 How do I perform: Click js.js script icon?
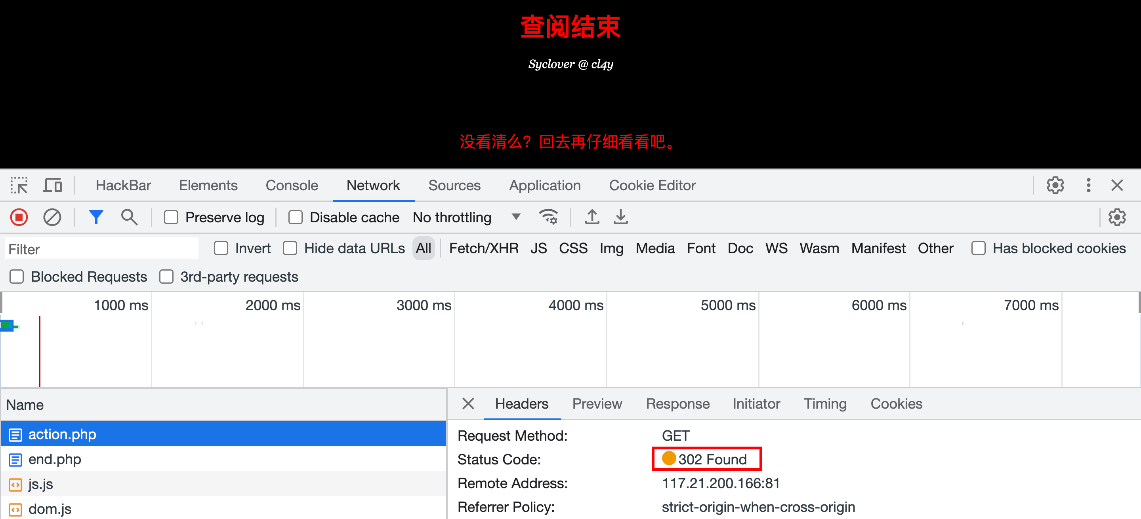coord(15,485)
